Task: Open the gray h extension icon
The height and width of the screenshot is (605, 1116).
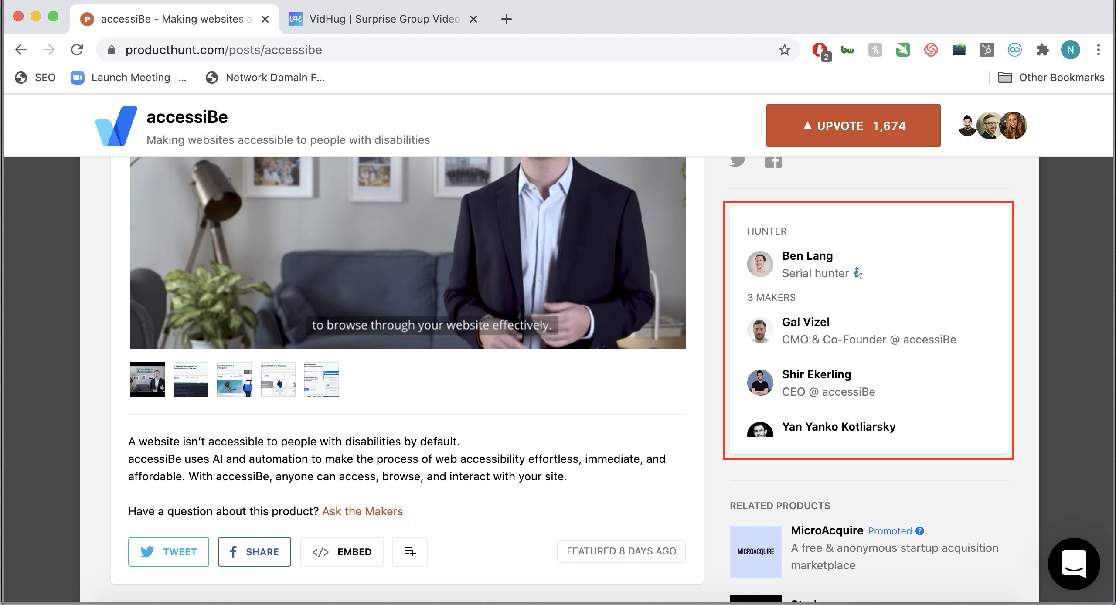Action: pos(875,50)
